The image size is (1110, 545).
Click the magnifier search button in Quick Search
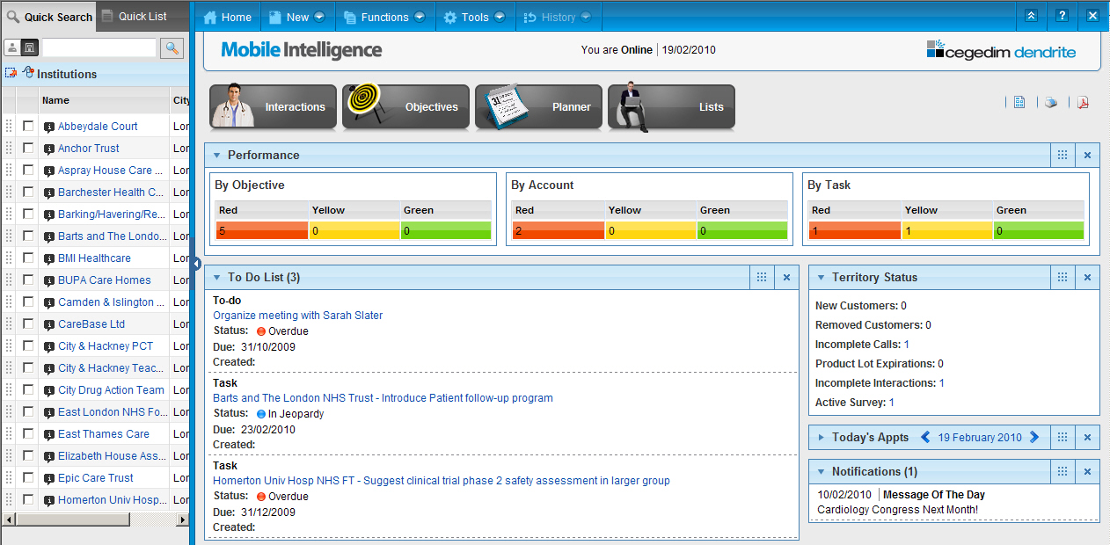coord(172,47)
